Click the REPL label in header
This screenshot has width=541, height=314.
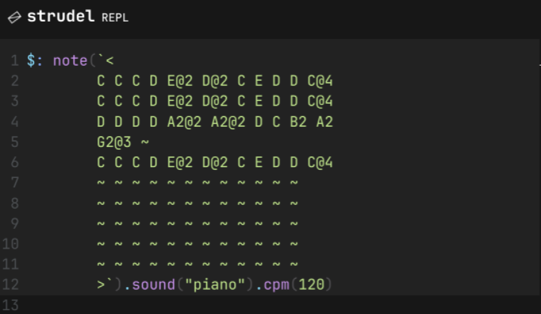[115, 18]
